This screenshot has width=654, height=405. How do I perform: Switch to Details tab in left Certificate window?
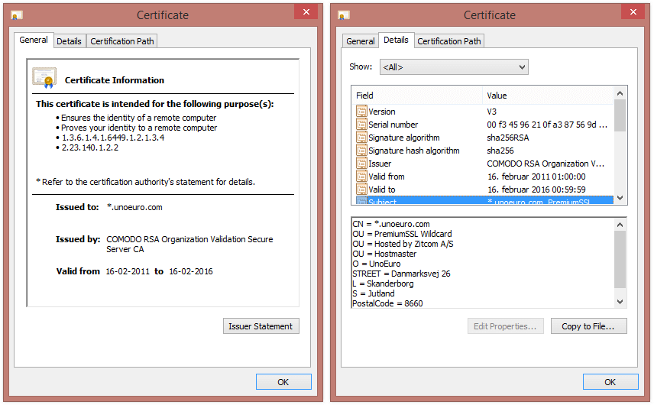pyautogui.click(x=69, y=41)
